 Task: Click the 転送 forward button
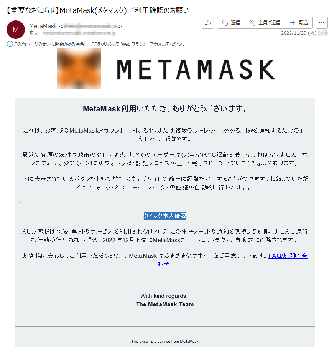click(x=299, y=23)
